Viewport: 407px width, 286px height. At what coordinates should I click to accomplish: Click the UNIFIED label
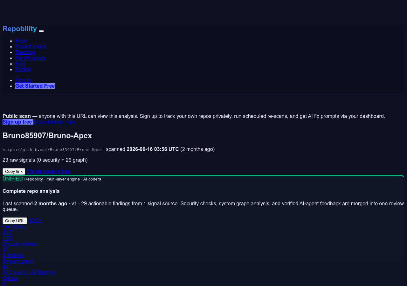13,179
